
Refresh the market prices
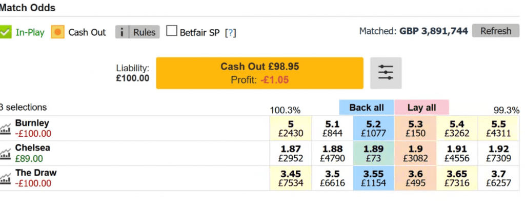(x=496, y=31)
